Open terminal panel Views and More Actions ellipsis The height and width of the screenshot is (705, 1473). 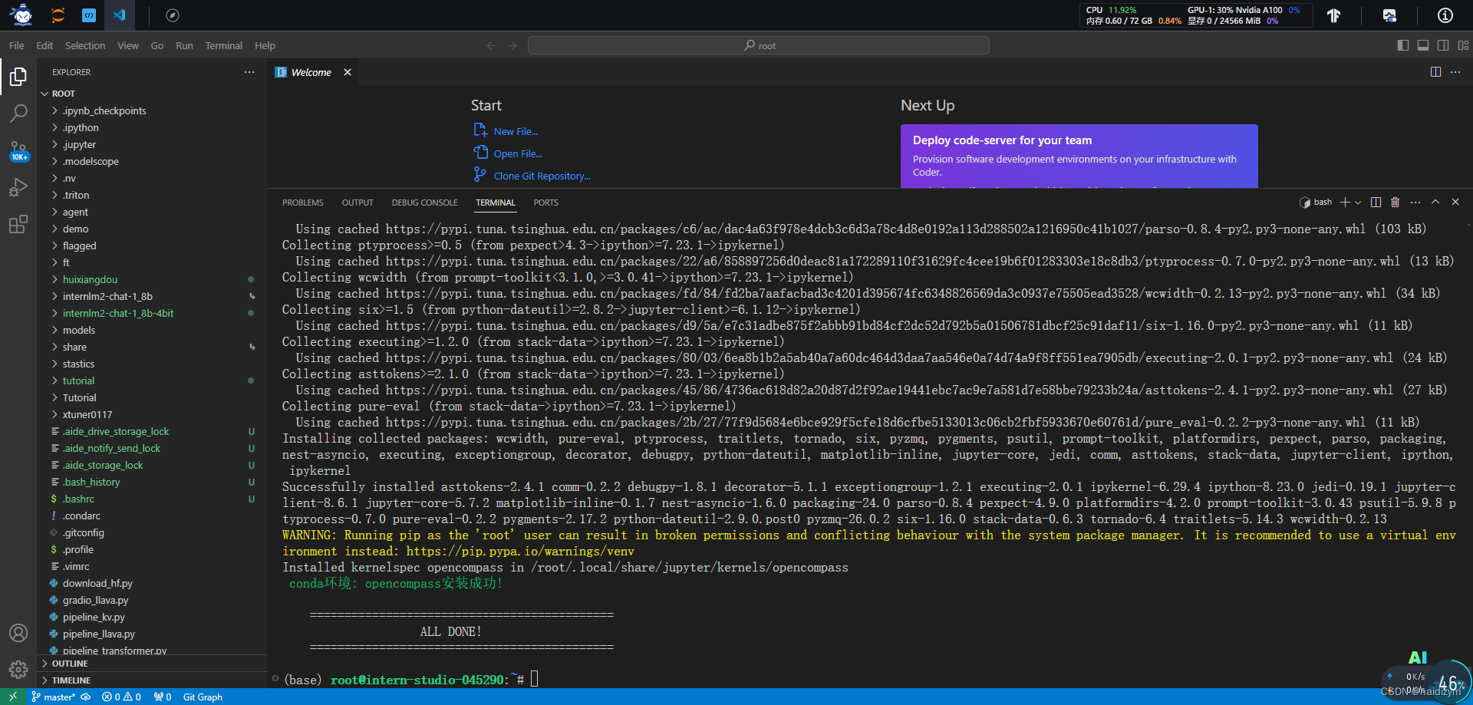(x=1415, y=202)
